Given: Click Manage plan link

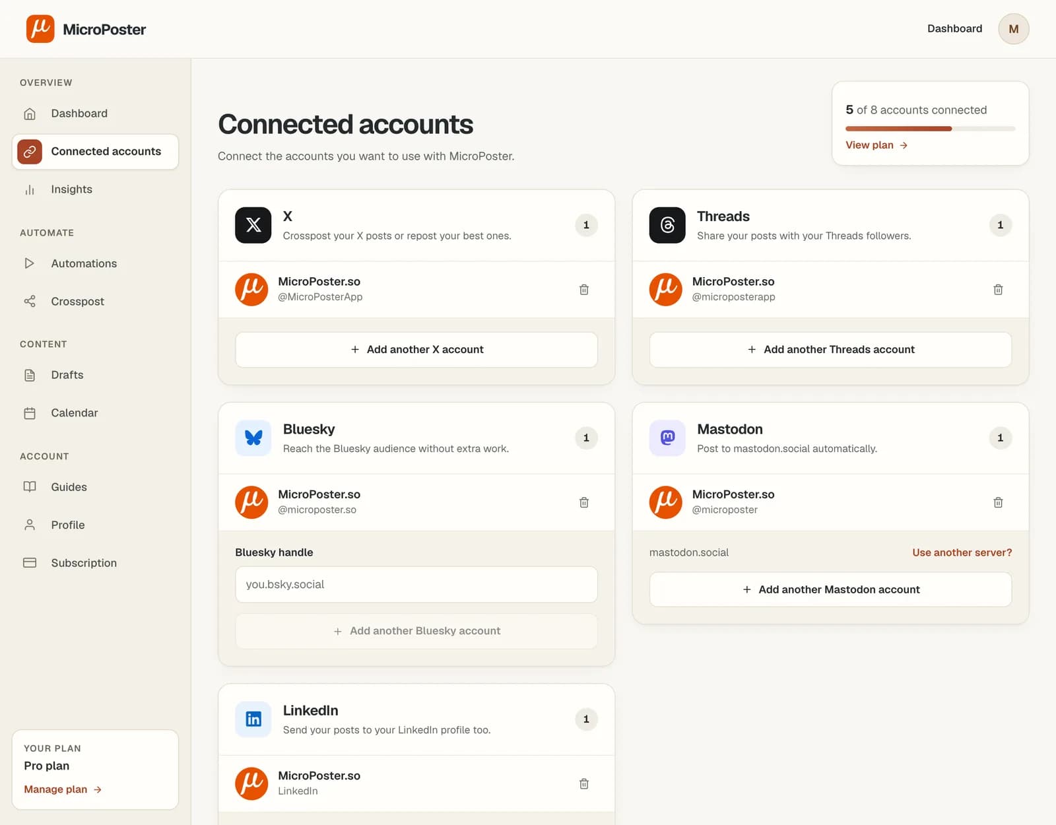Looking at the screenshot, I should [x=63, y=789].
